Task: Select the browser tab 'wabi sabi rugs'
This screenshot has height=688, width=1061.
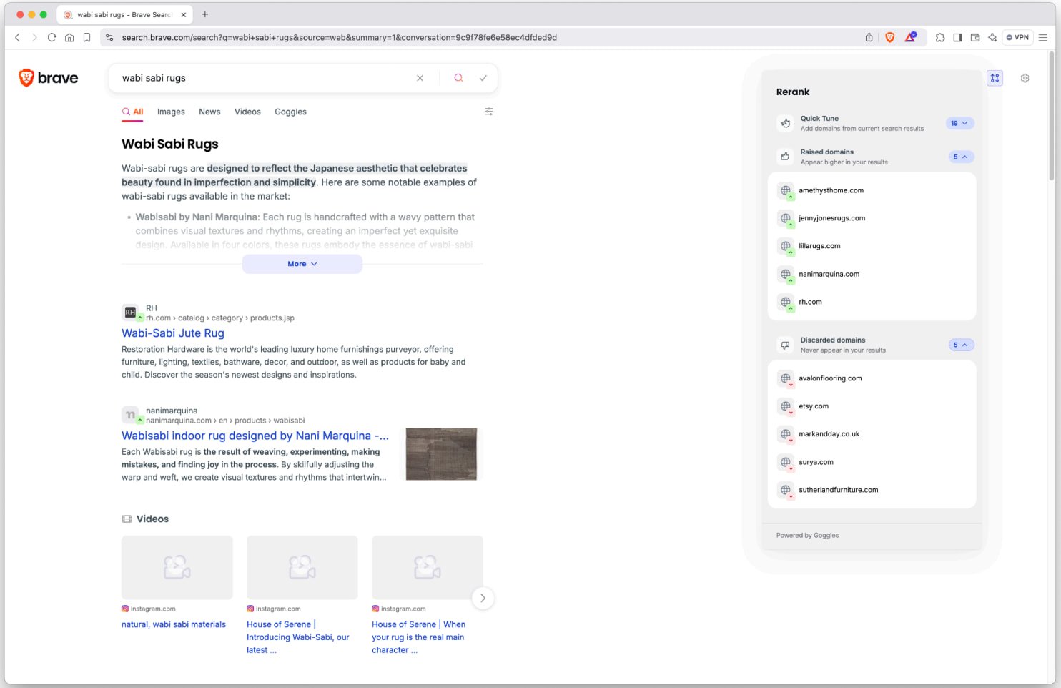Action: 124,14
